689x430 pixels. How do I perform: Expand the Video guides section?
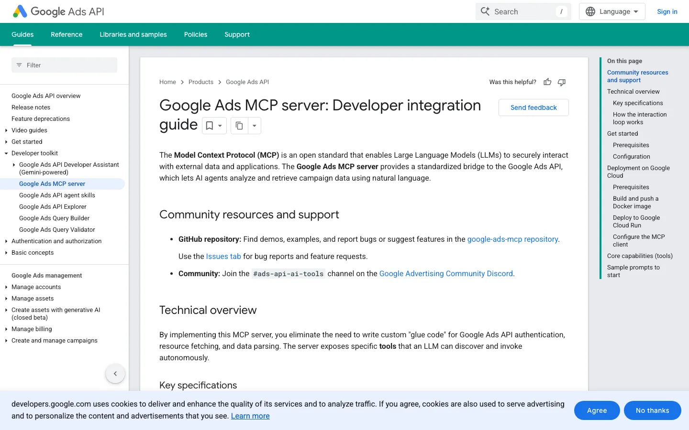[6, 130]
